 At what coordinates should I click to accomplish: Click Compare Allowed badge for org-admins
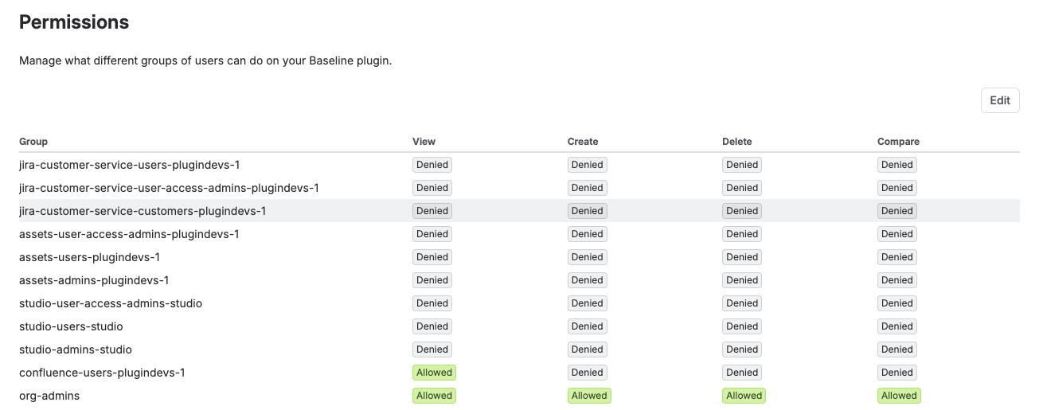tap(899, 396)
